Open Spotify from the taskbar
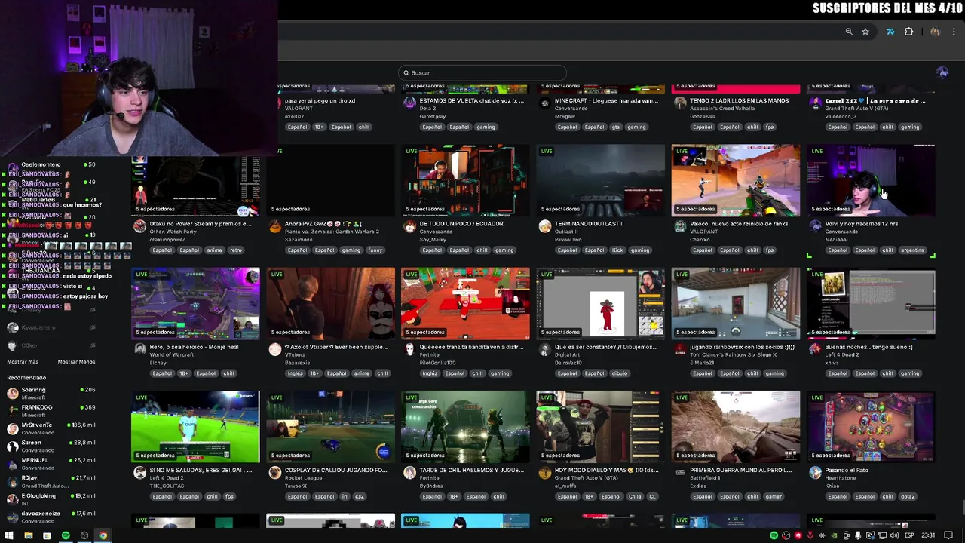The height and width of the screenshot is (543, 965). 66,535
